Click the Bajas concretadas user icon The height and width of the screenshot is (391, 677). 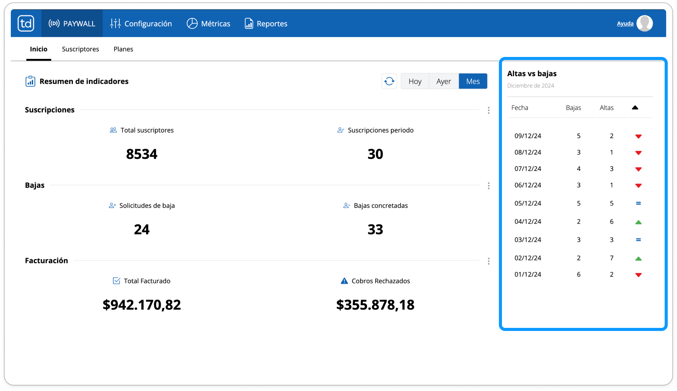[347, 206]
